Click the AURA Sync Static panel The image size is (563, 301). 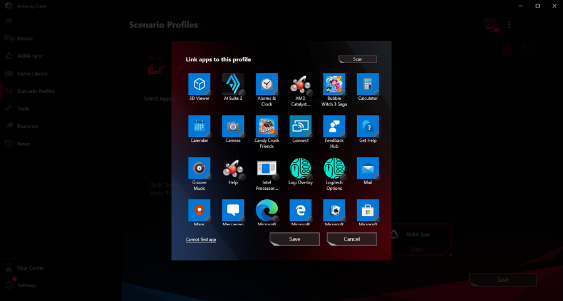coord(421,240)
